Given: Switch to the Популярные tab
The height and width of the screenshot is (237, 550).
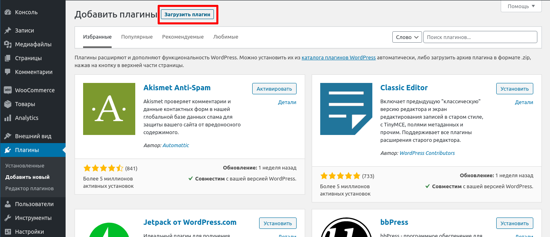Looking at the screenshot, I should click(x=136, y=37).
